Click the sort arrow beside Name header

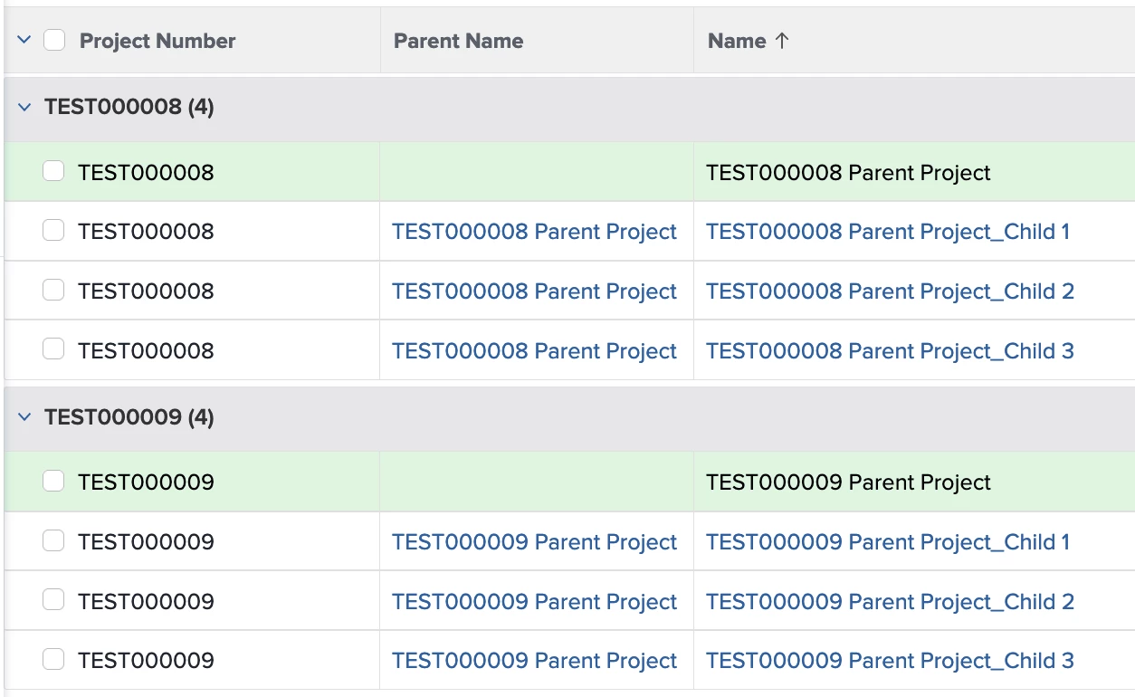782,41
